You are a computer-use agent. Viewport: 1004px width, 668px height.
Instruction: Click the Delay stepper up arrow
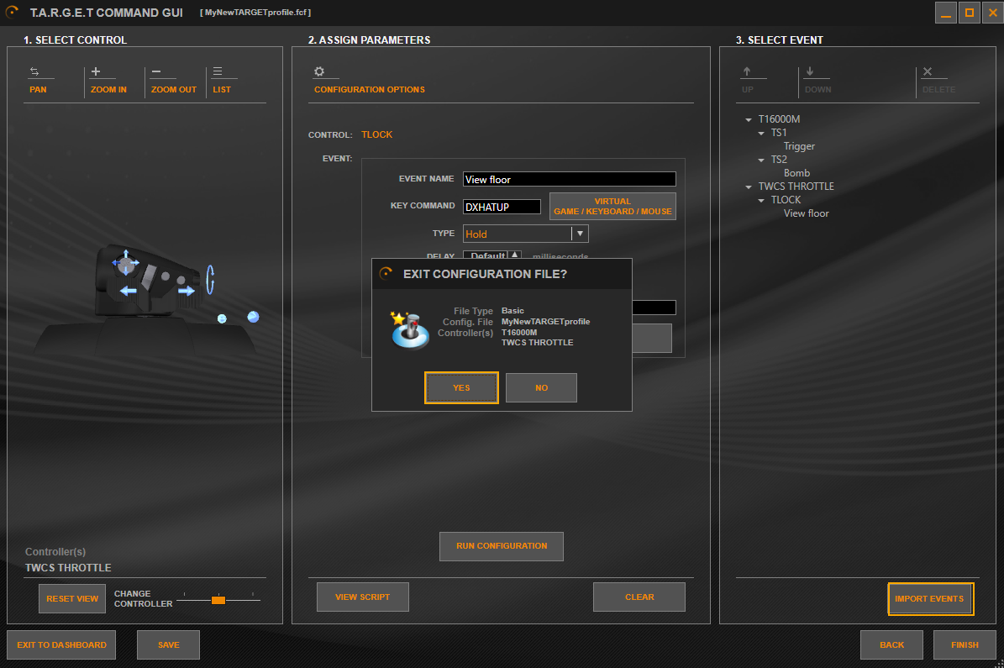point(514,255)
